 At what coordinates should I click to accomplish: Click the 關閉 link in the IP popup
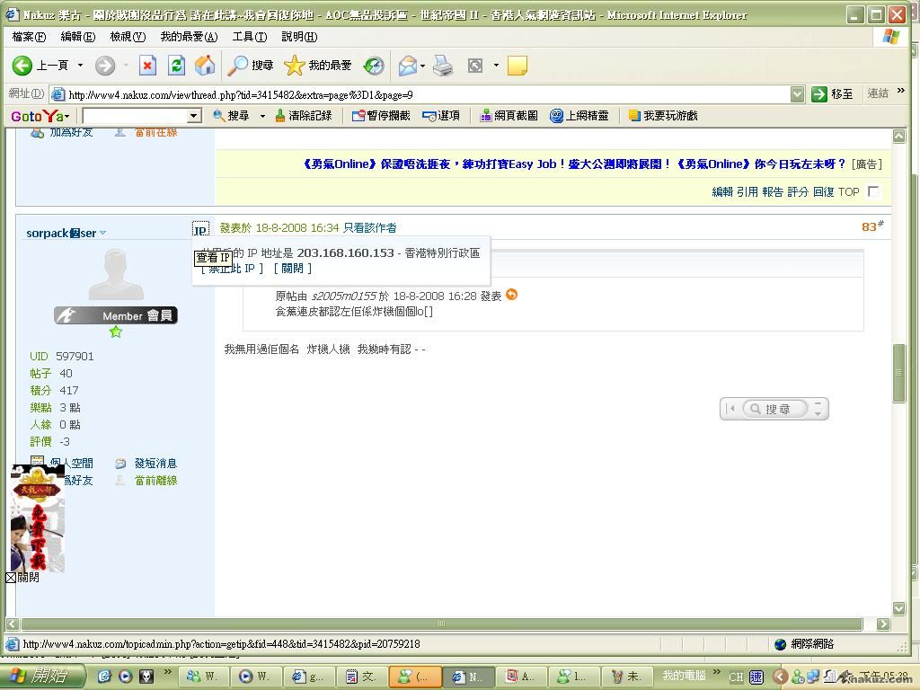293,268
